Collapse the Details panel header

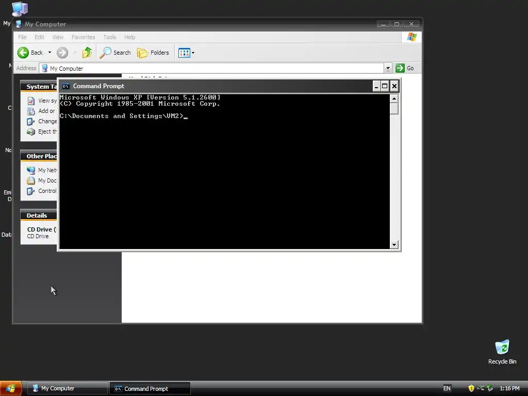click(39, 216)
